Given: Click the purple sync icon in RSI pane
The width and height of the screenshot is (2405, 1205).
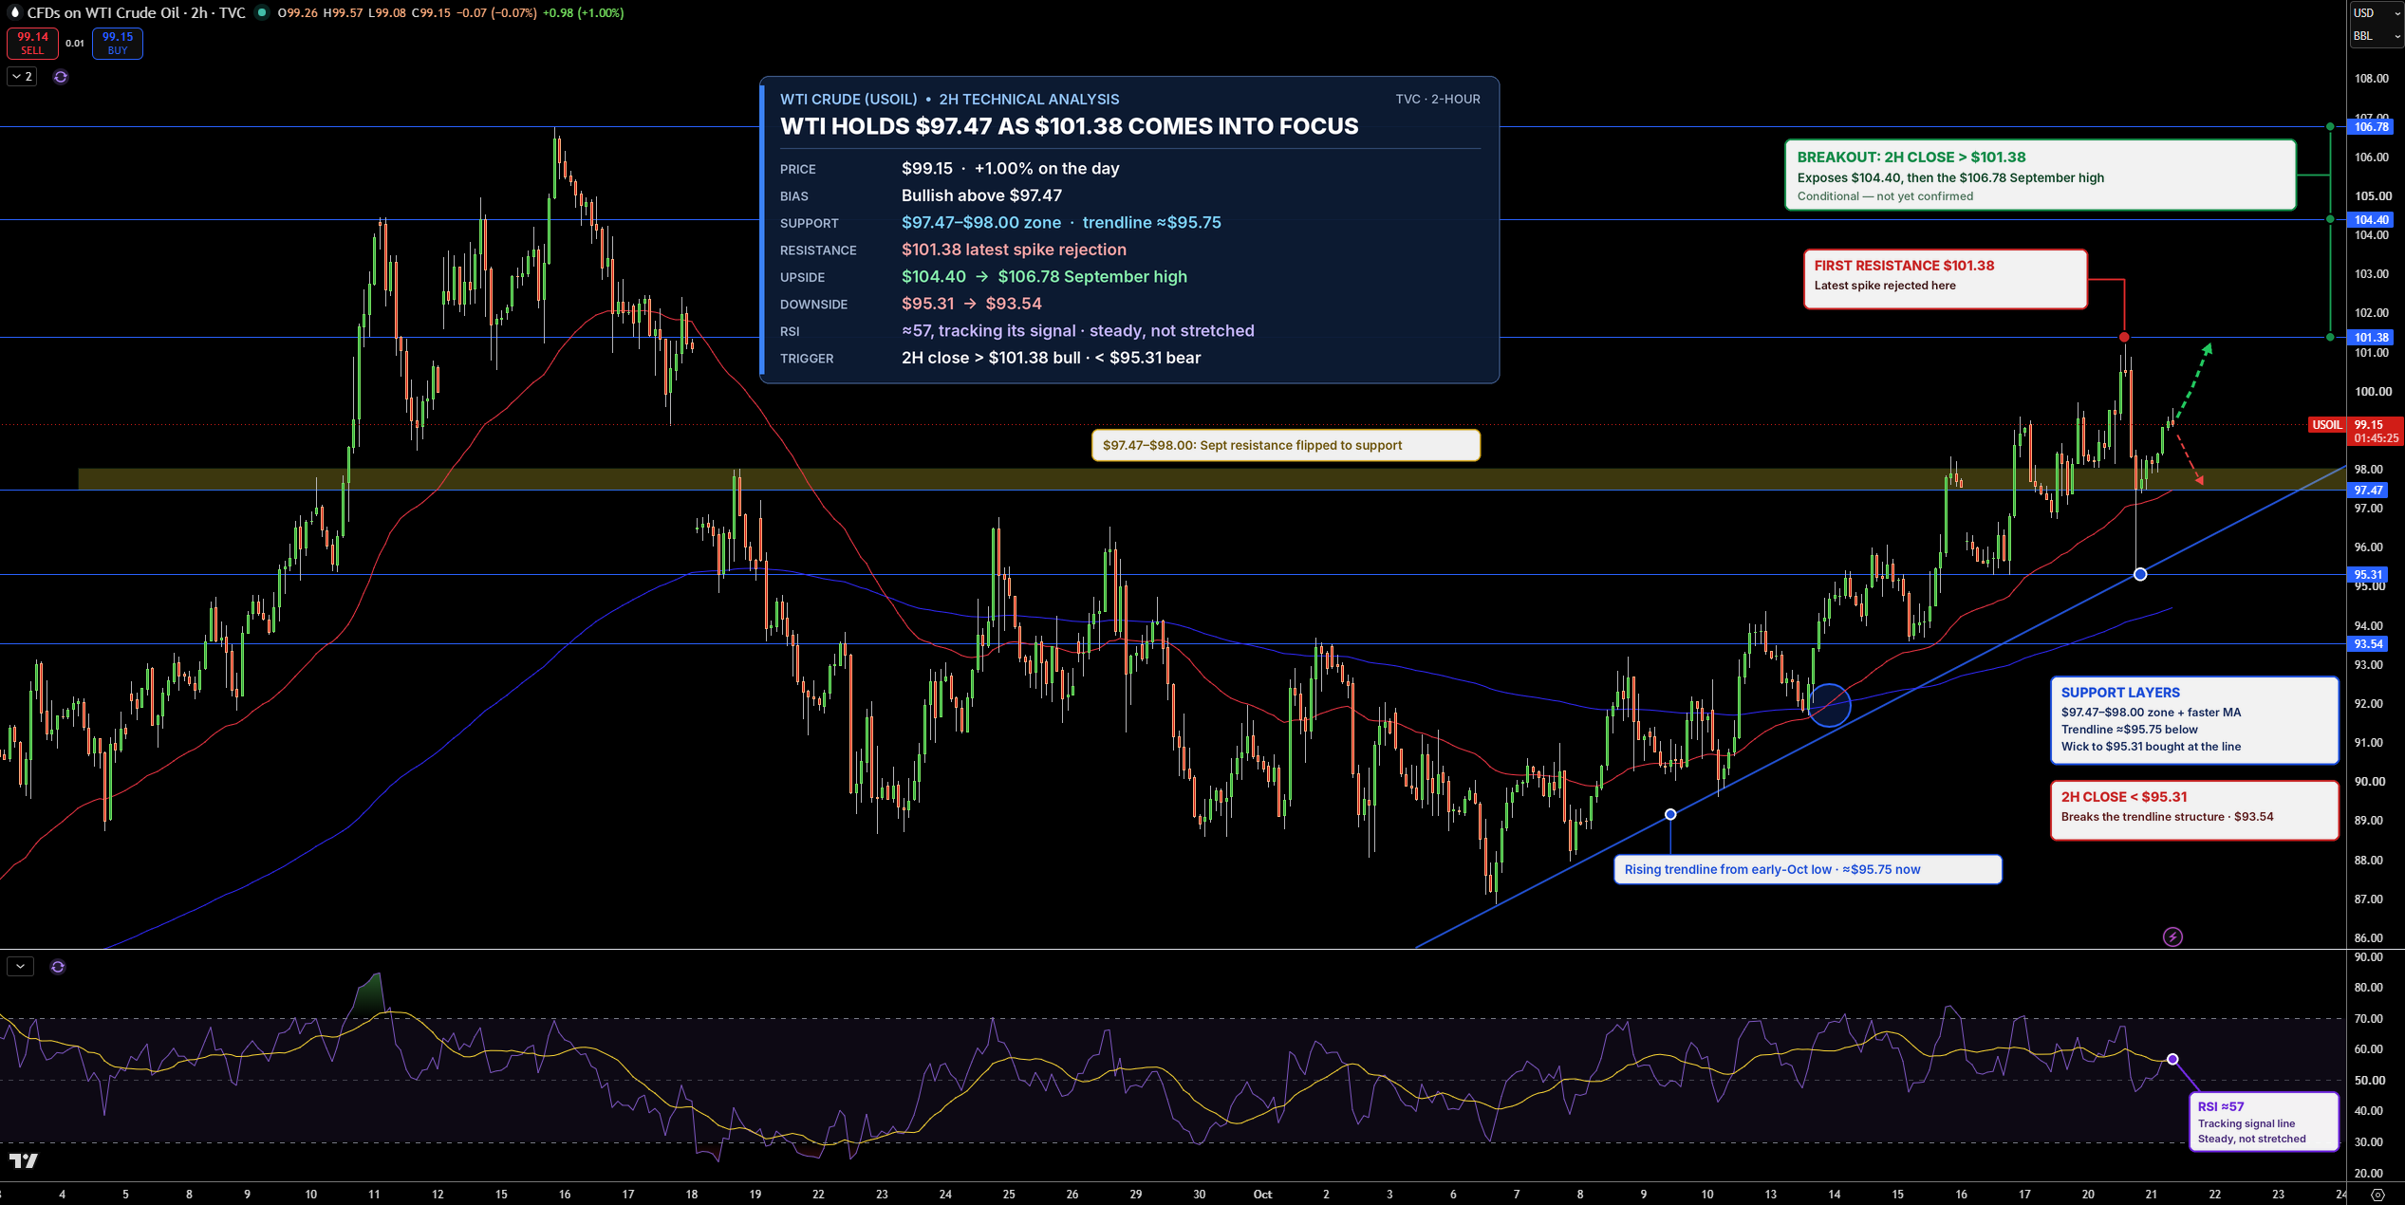Looking at the screenshot, I should click(58, 967).
